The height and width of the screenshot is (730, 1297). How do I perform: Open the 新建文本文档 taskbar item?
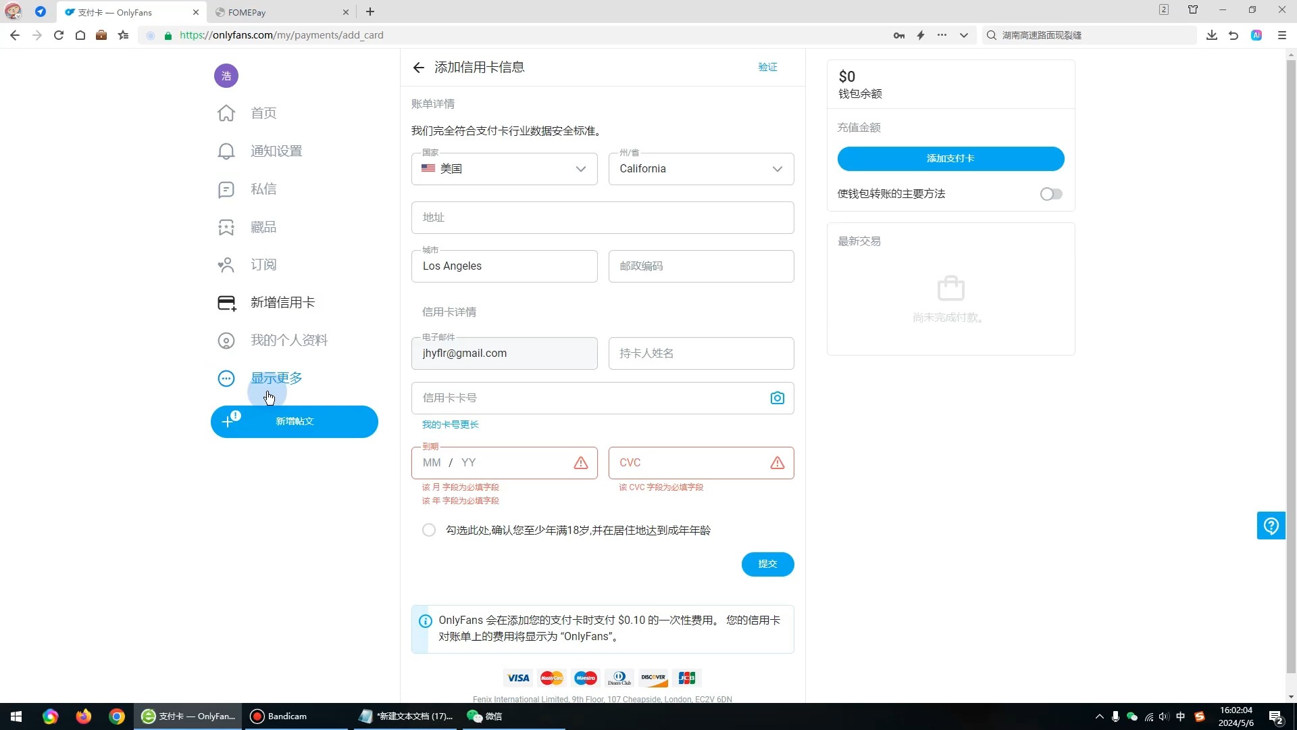[x=405, y=716]
